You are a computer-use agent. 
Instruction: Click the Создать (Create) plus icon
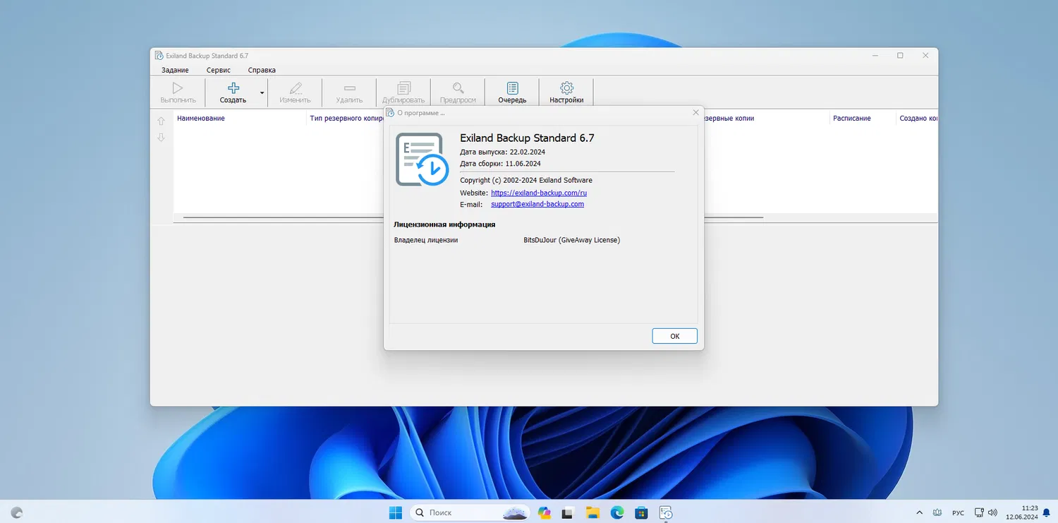(233, 88)
